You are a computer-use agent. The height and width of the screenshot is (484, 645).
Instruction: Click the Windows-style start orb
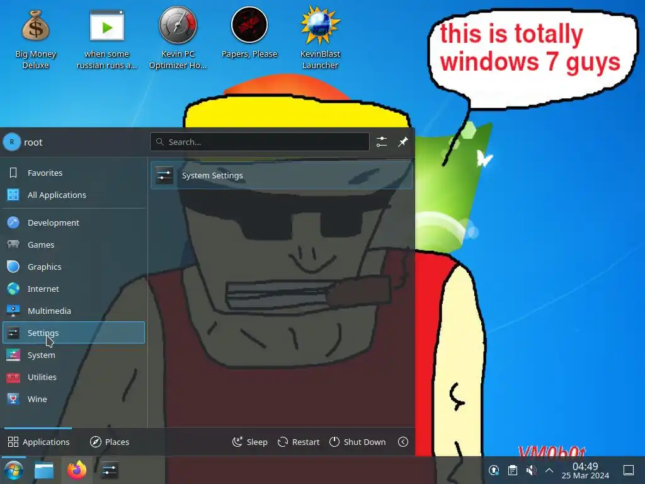click(14, 470)
